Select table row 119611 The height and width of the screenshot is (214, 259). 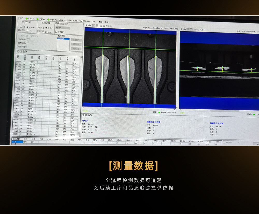(45, 134)
